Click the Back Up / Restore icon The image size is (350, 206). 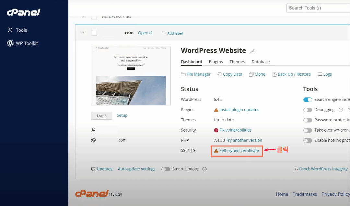coord(274,74)
